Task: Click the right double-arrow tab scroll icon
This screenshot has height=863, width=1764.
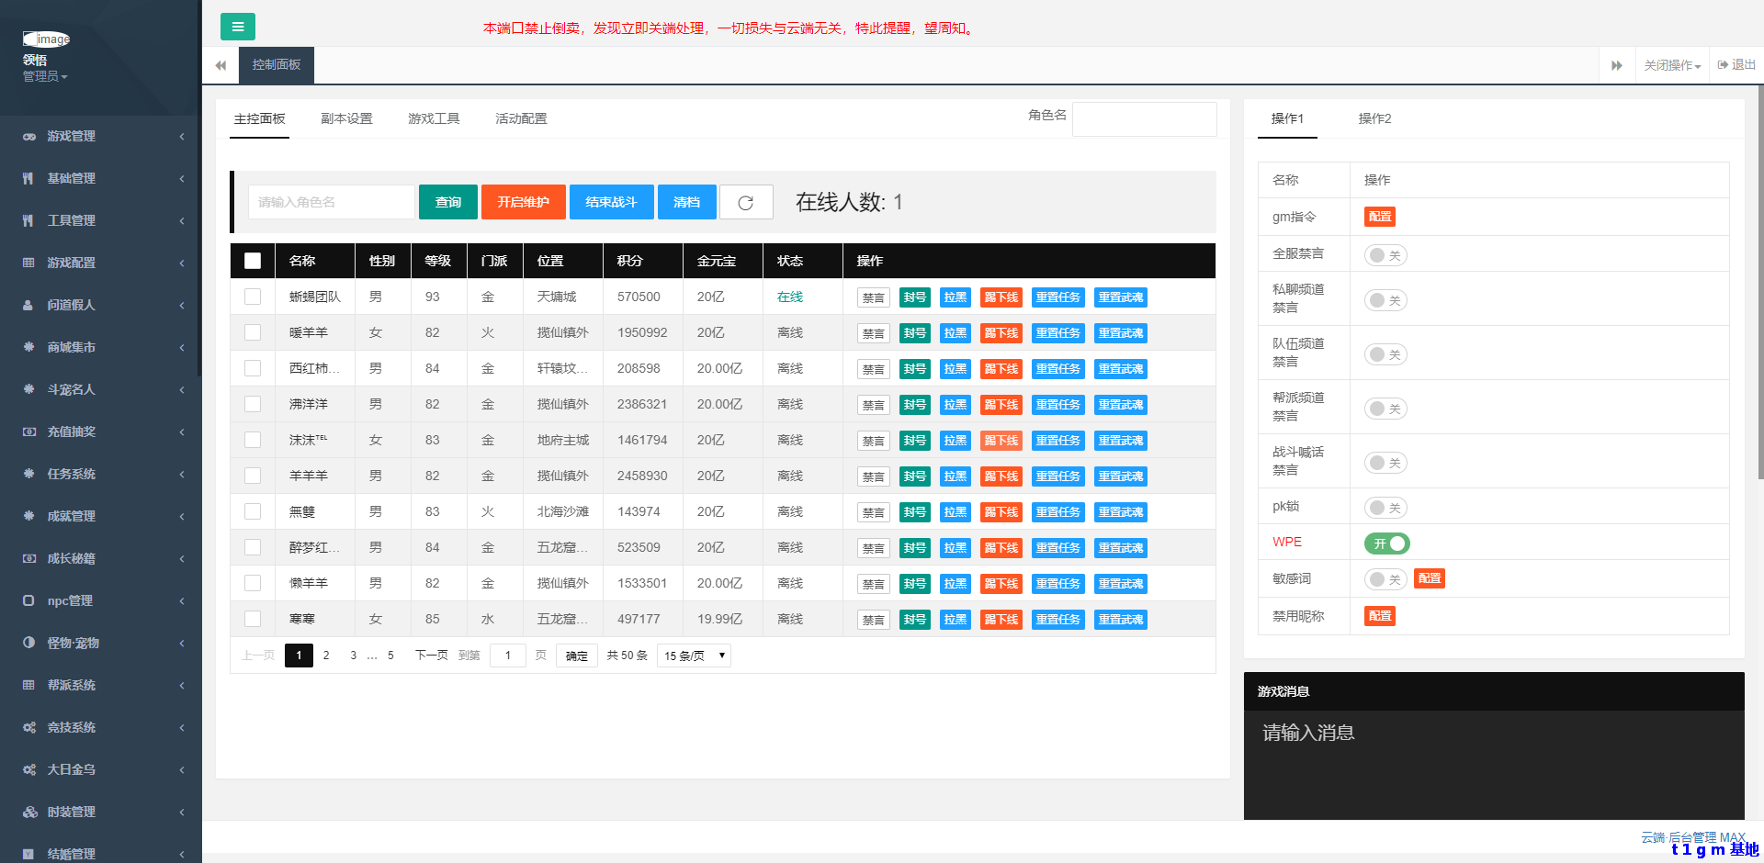Action: (x=1616, y=65)
